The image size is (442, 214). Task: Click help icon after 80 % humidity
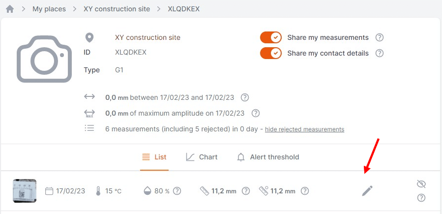[177, 191]
